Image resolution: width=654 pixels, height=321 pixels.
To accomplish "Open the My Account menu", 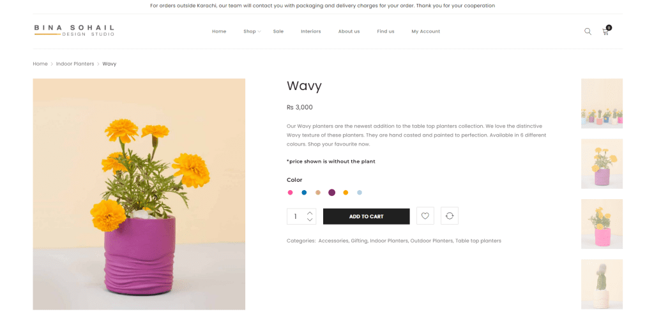I will [425, 31].
